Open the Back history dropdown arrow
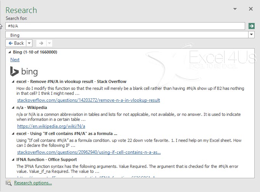This screenshot has width=260, height=192. pos(29,43)
